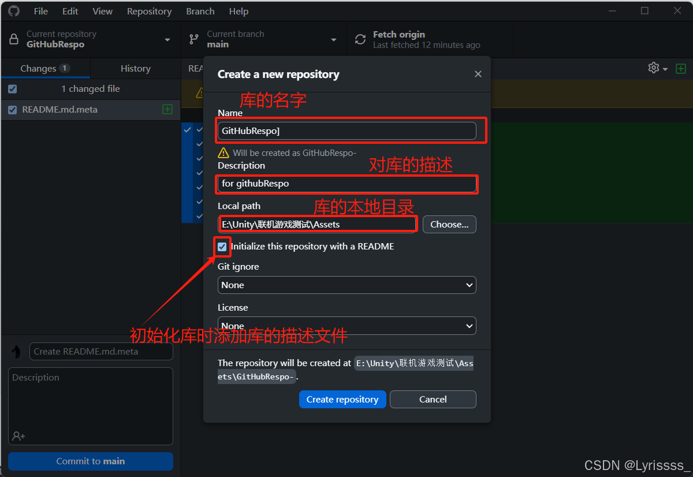Select README.md.meta in changes list

[91, 110]
